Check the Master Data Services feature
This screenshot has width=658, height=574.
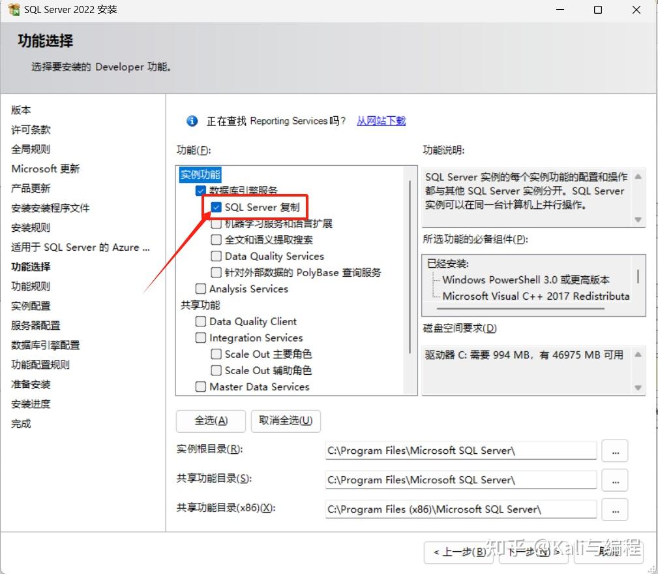pyautogui.click(x=200, y=387)
